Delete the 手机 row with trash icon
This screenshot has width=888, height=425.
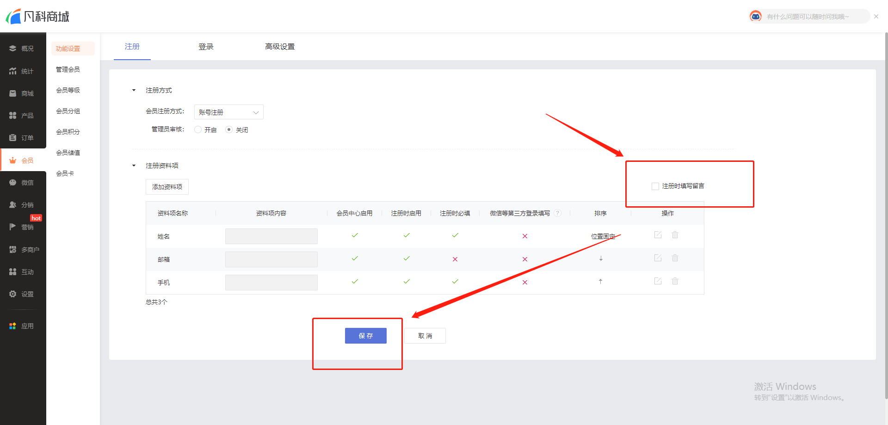675,281
